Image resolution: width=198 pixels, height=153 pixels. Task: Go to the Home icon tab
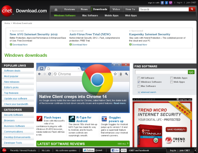(56, 9)
